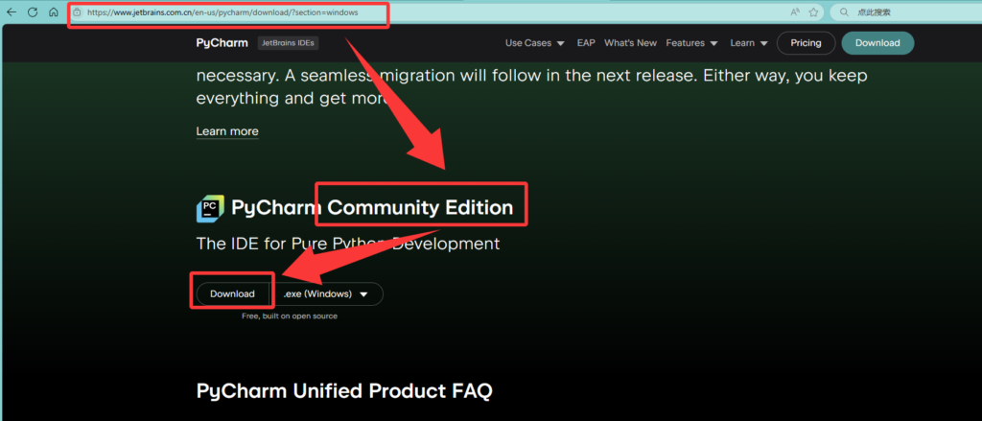Open the EAP nav item
The width and height of the screenshot is (982, 421).
click(586, 43)
